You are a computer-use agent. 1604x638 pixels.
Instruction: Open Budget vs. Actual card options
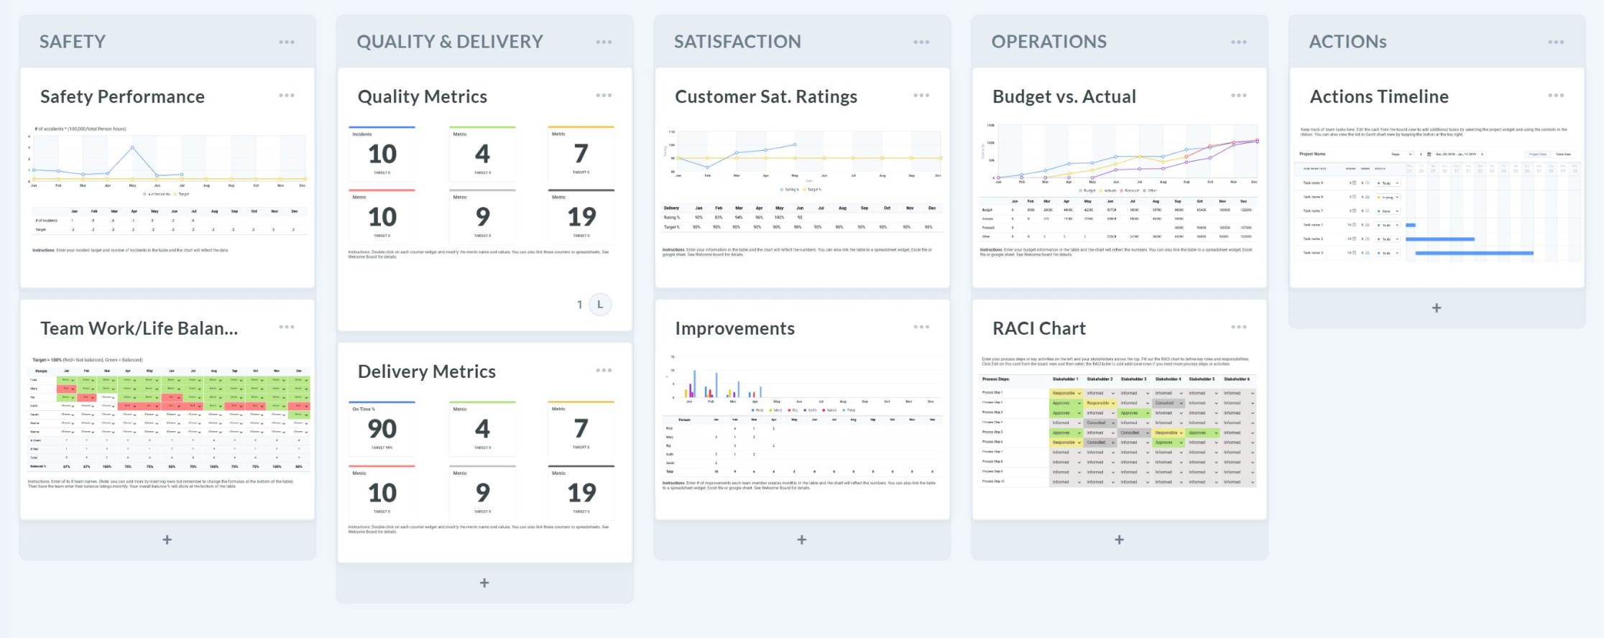1239,95
